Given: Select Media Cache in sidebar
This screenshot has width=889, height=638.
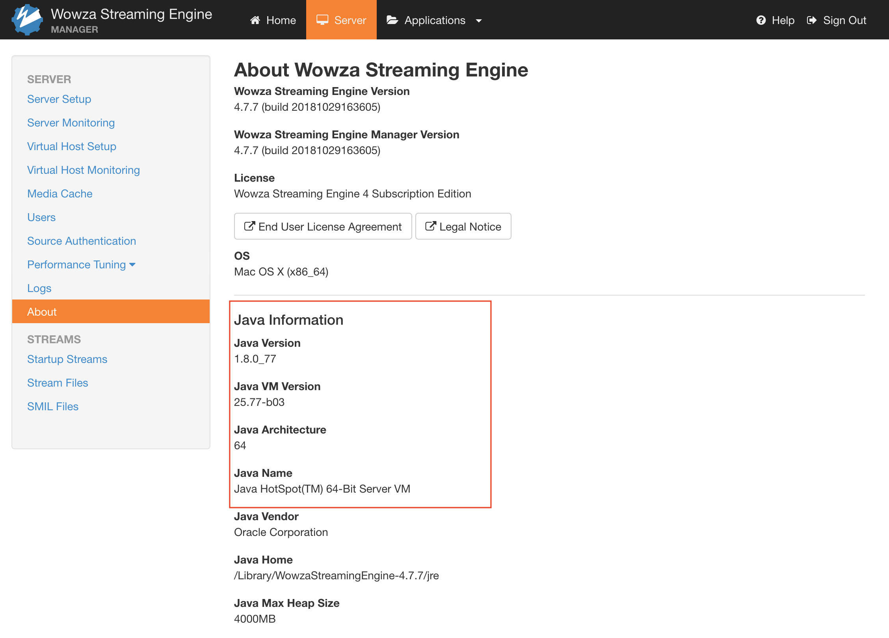Looking at the screenshot, I should click(x=60, y=193).
